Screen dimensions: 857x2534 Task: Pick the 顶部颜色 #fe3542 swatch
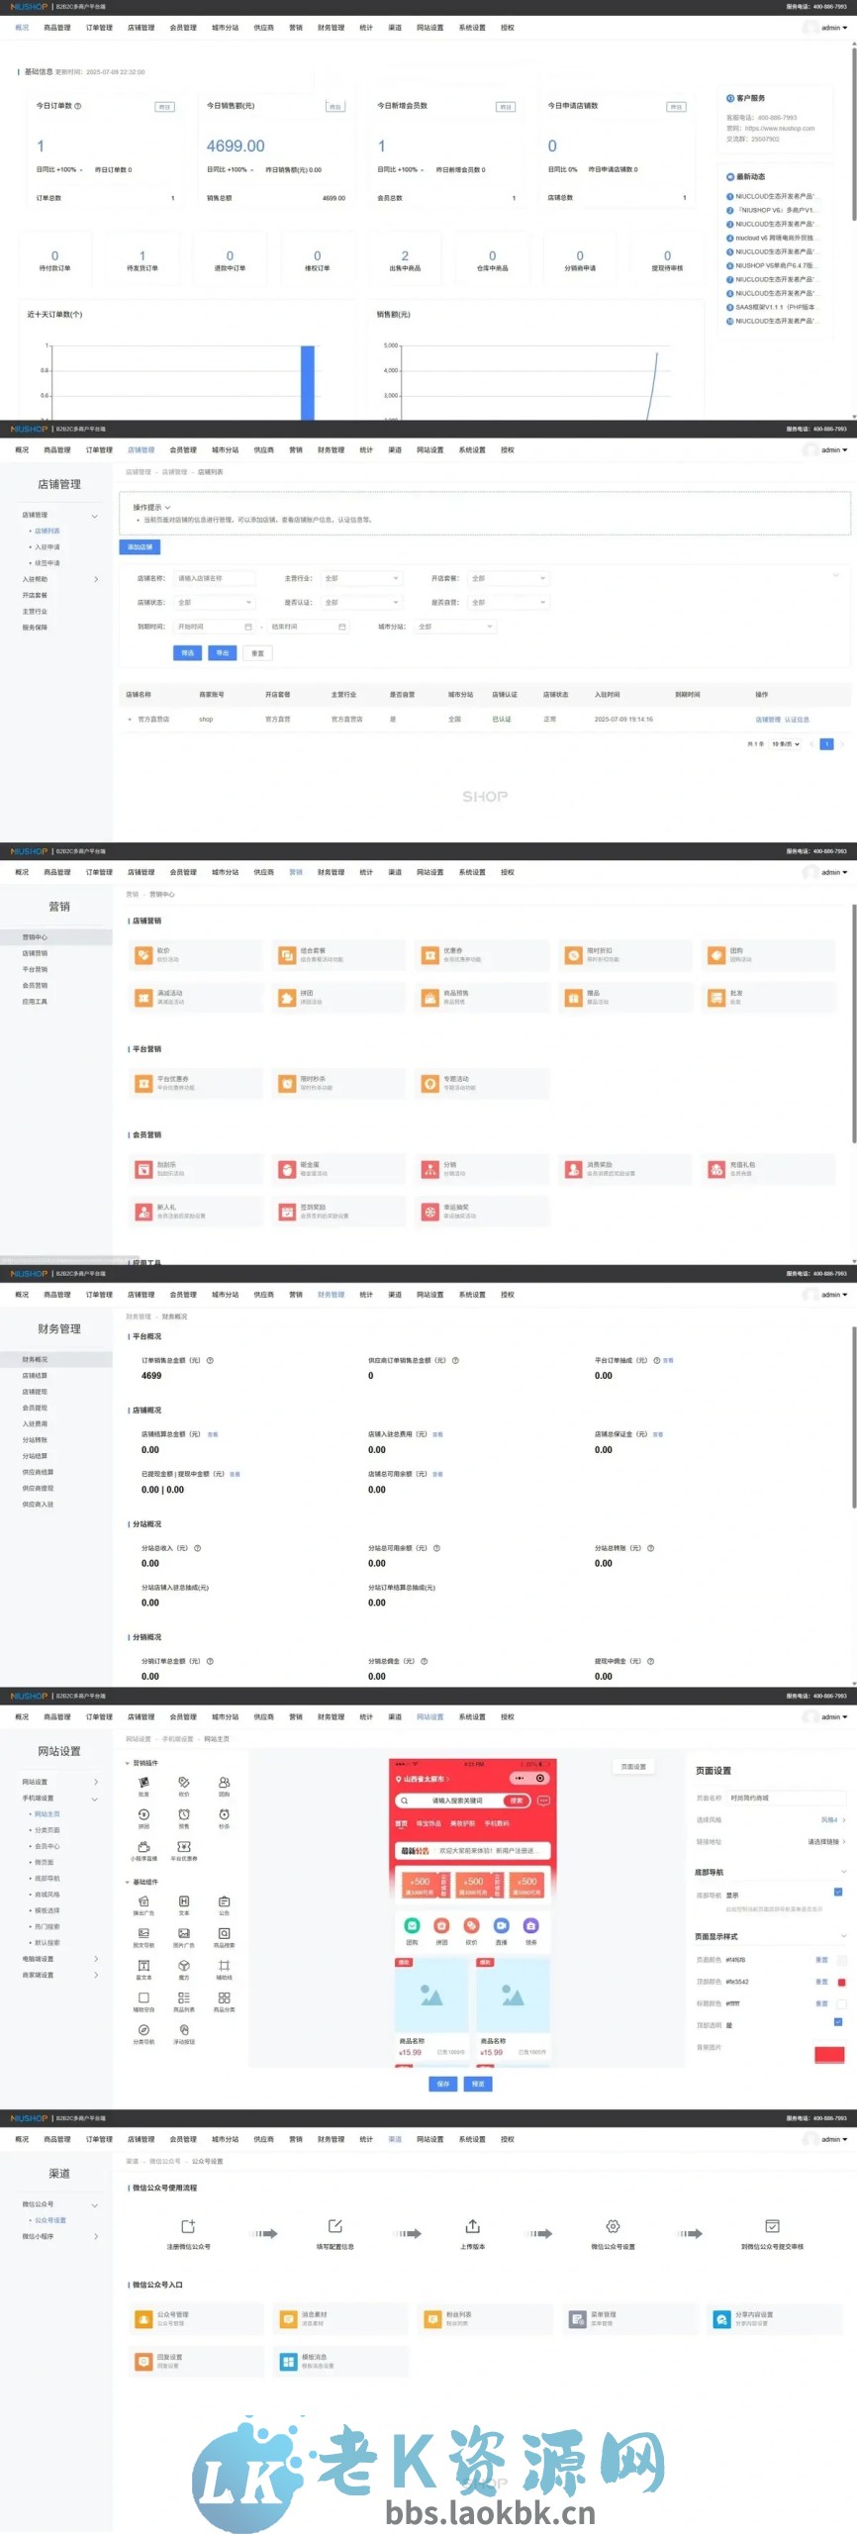[x=842, y=1982]
